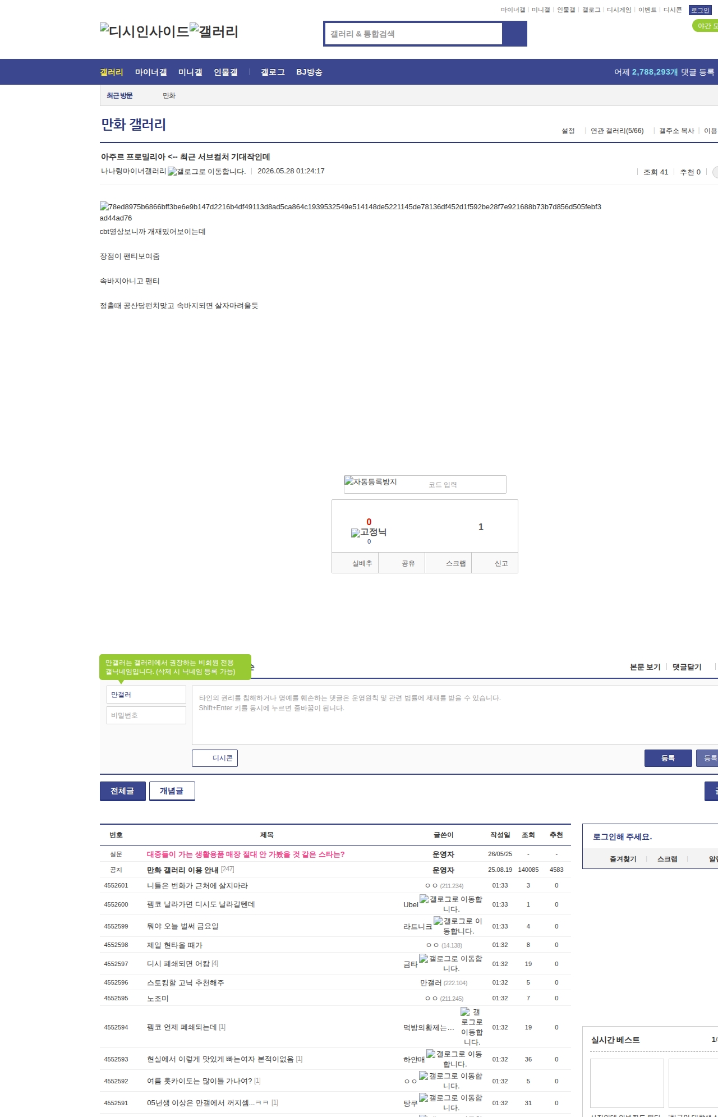Click the 실베추 button
Viewport: 718px width, 1117px height.
(x=355, y=563)
